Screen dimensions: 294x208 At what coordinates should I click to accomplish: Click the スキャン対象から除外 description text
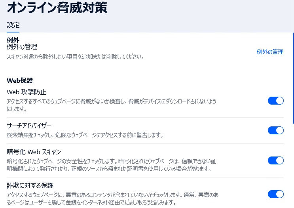click(75, 57)
